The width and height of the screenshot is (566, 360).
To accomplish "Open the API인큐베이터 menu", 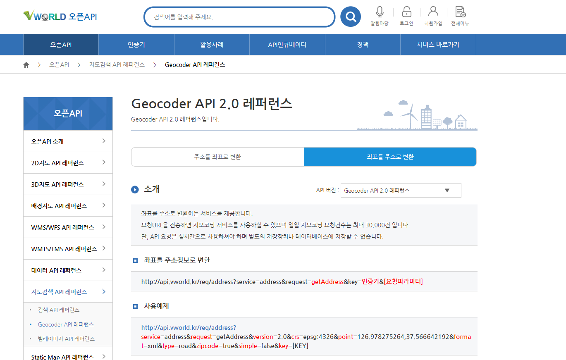I will coord(287,45).
